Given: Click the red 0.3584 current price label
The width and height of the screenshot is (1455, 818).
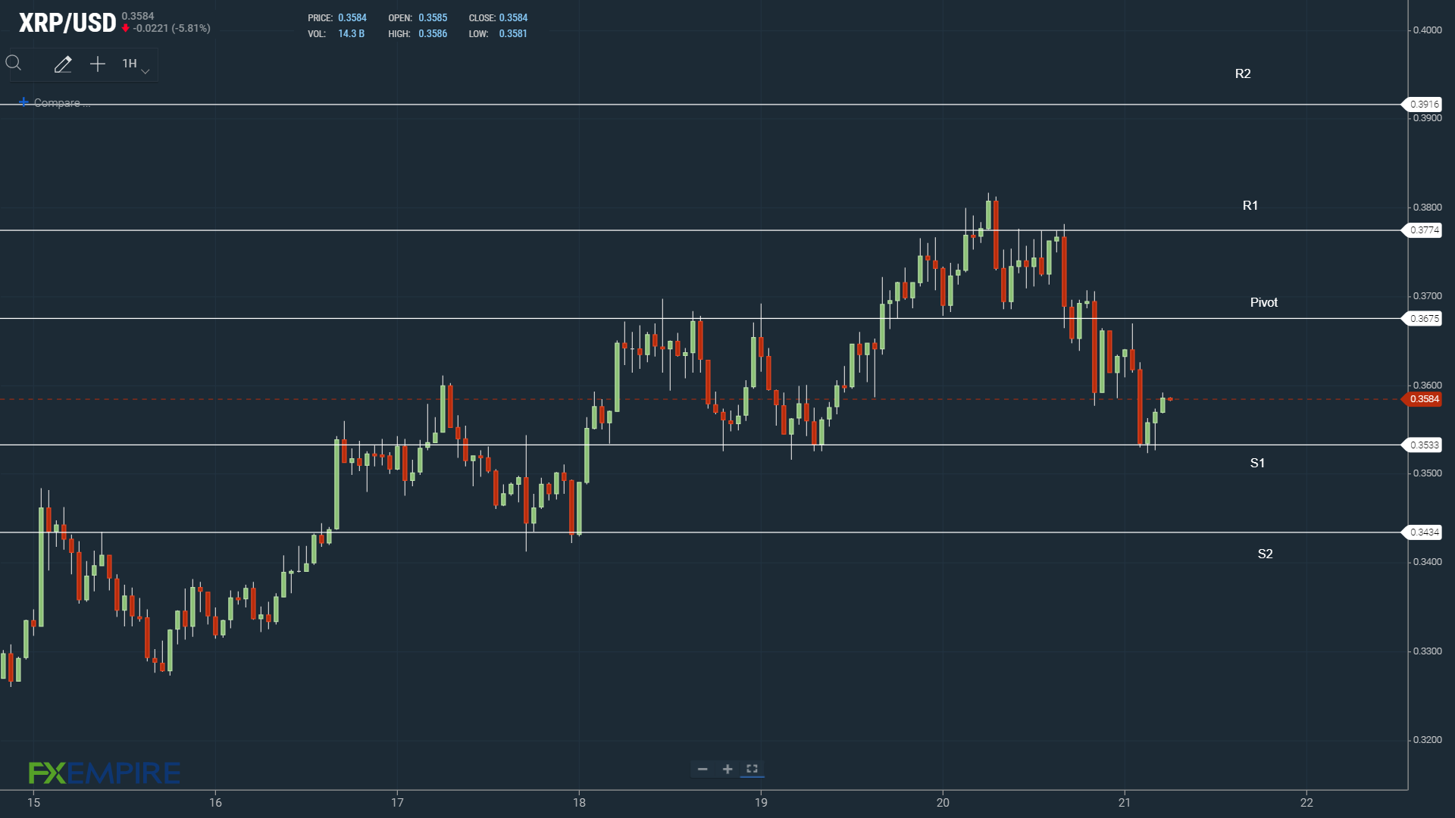Looking at the screenshot, I should coord(1424,399).
